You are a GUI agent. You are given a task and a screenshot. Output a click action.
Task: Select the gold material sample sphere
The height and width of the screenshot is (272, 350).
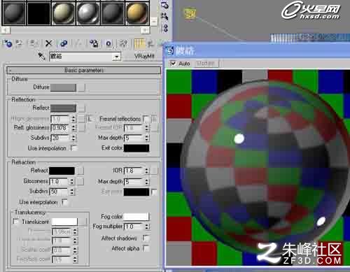(x=137, y=13)
